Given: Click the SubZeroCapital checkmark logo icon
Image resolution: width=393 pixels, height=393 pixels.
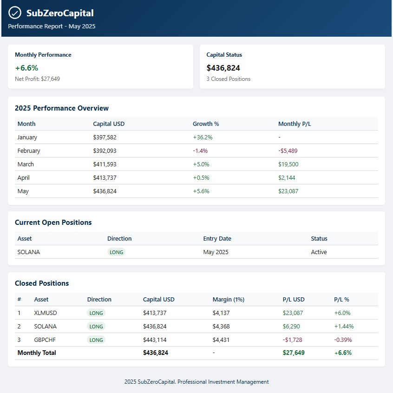Looking at the screenshot, I should point(14,13).
